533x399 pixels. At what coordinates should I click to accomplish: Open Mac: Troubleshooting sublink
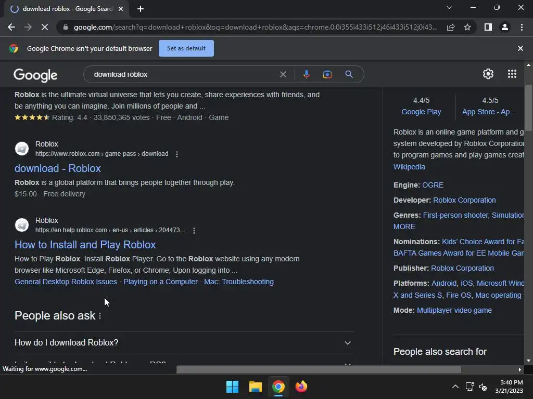point(238,282)
